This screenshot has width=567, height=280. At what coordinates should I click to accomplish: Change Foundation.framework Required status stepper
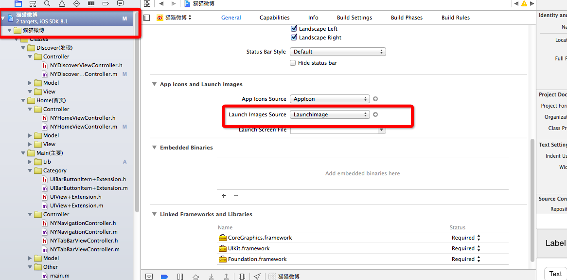tap(479, 260)
